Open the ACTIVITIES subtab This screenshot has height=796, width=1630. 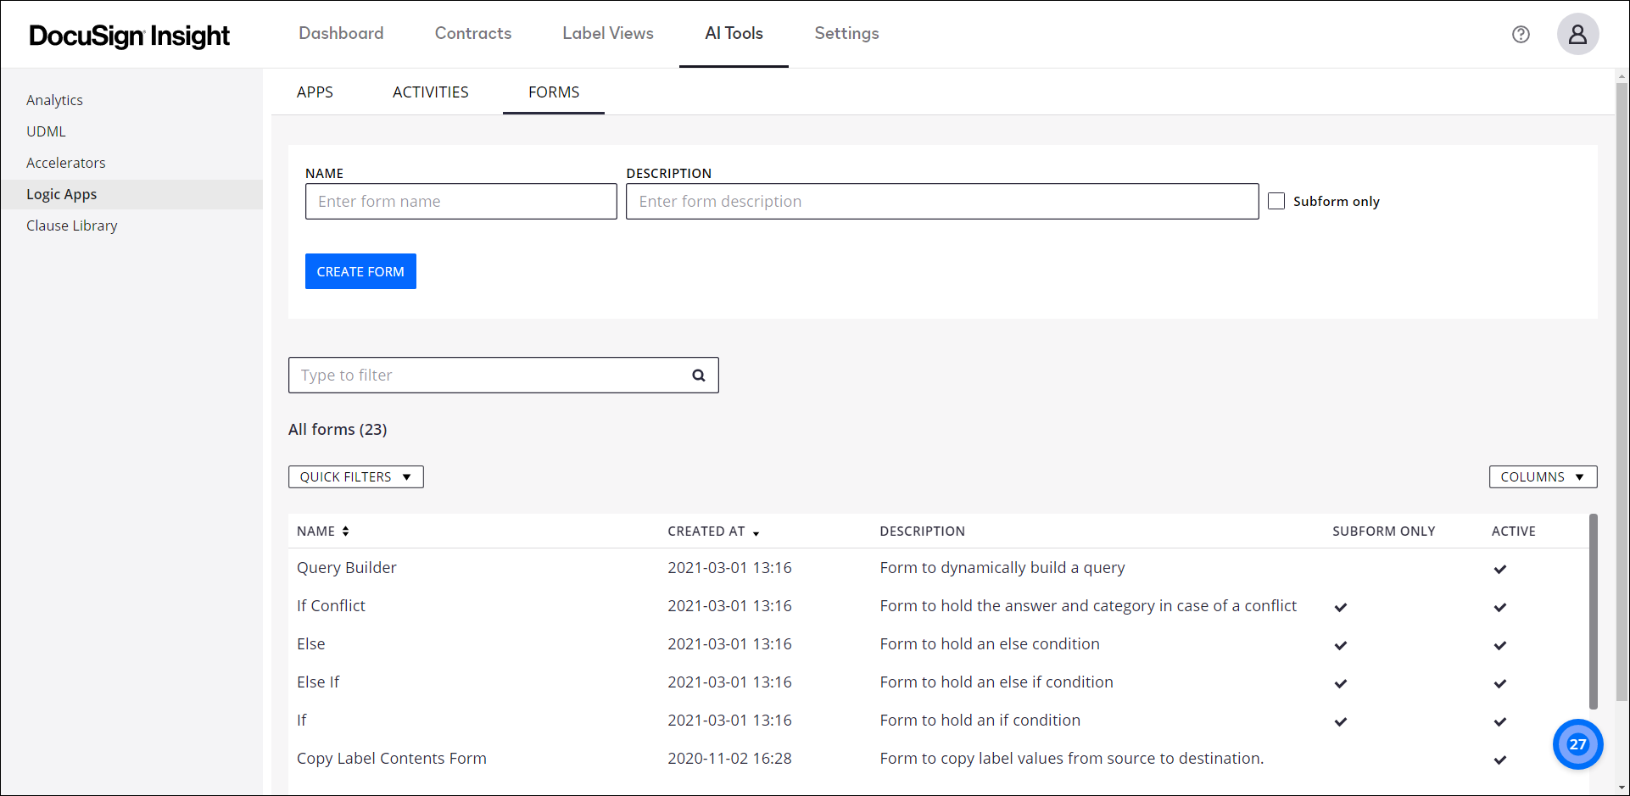tap(430, 92)
